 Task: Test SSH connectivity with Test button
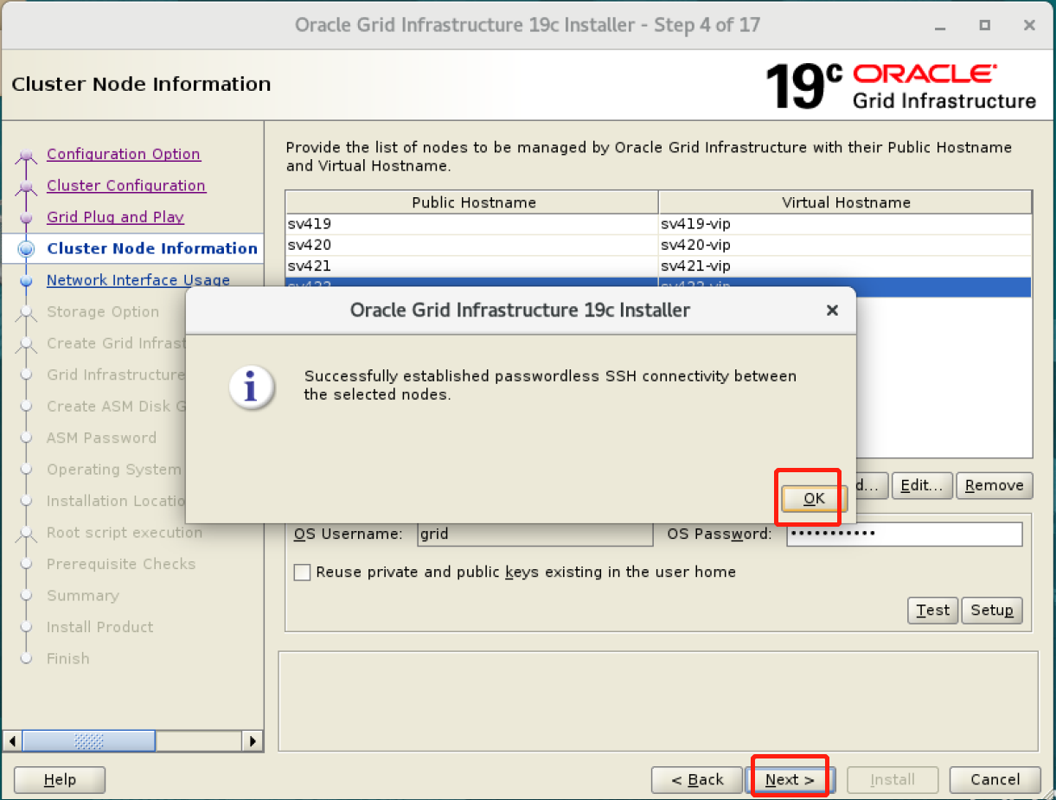click(933, 611)
